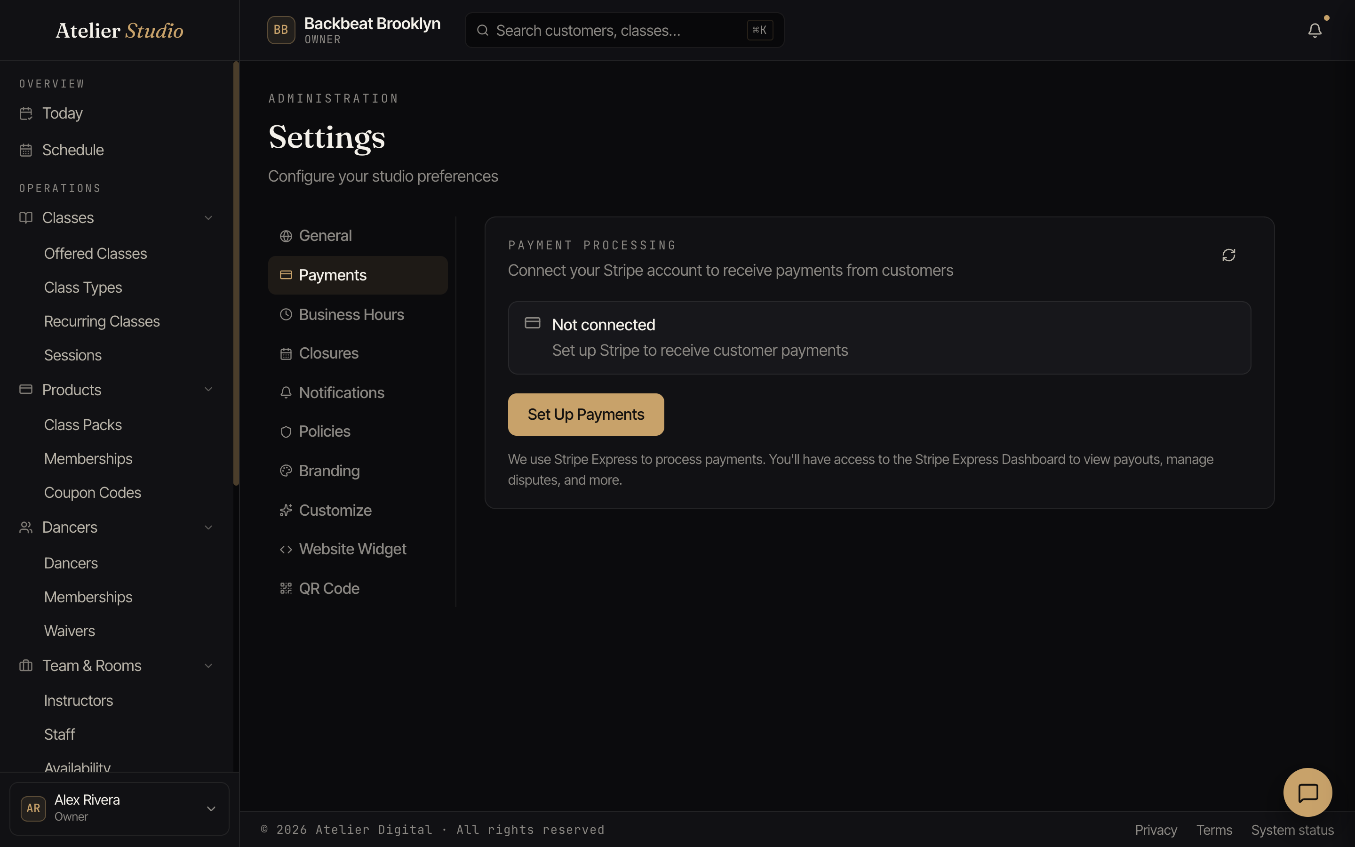
Task: Click the Atelier Studio logo
Action: (119, 30)
